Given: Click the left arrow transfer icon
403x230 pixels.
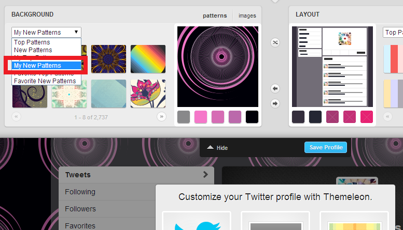Looking at the screenshot, I should 275,89.
